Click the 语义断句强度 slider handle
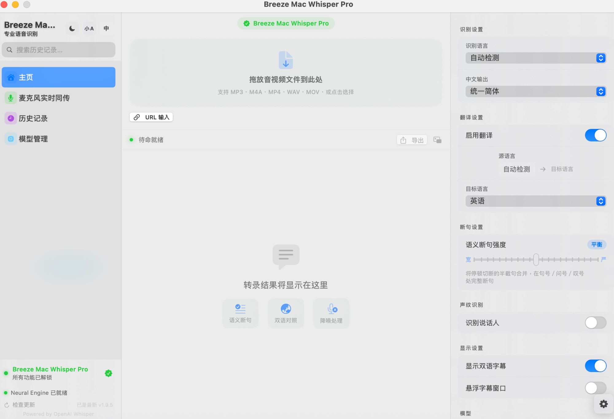This screenshot has width=614, height=419. [536, 259]
